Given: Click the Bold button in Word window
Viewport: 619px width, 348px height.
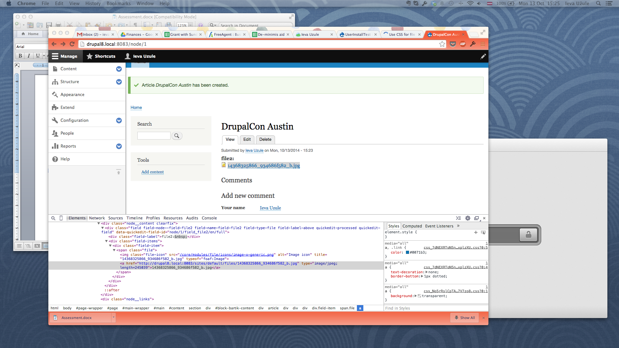Looking at the screenshot, I should click(20, 56).
